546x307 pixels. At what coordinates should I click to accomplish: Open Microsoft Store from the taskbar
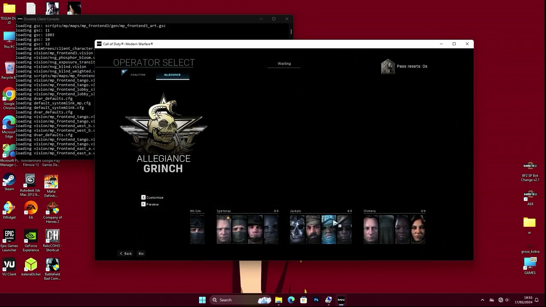tap(303, 300)
